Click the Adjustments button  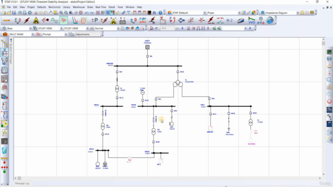(88, 34)
